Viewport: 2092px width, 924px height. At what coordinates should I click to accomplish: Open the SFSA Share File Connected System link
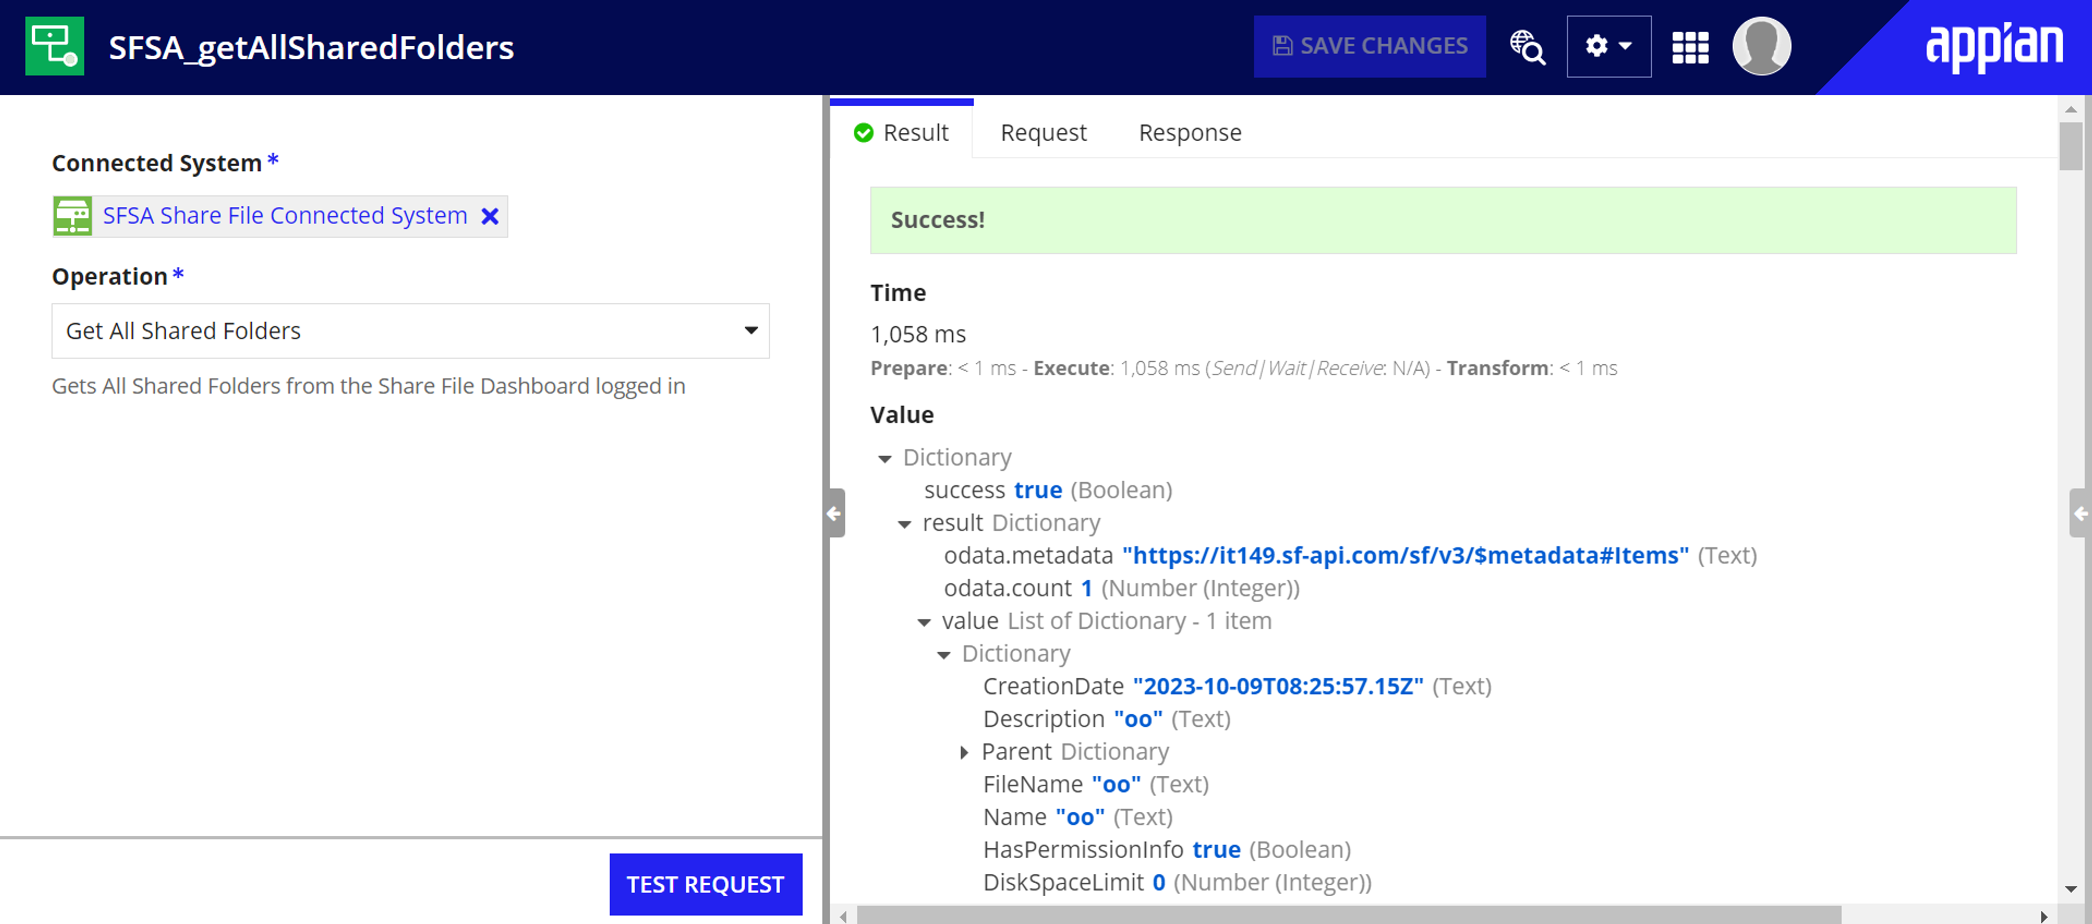285,215
